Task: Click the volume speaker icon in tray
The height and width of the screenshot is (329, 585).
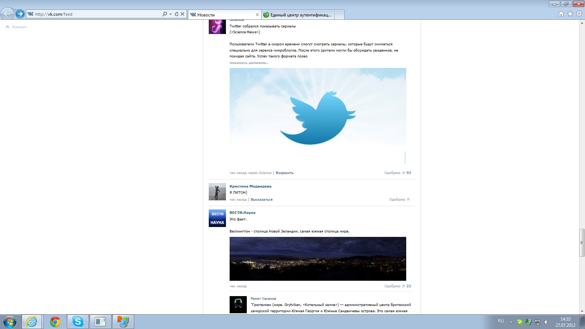Action: 546,322
